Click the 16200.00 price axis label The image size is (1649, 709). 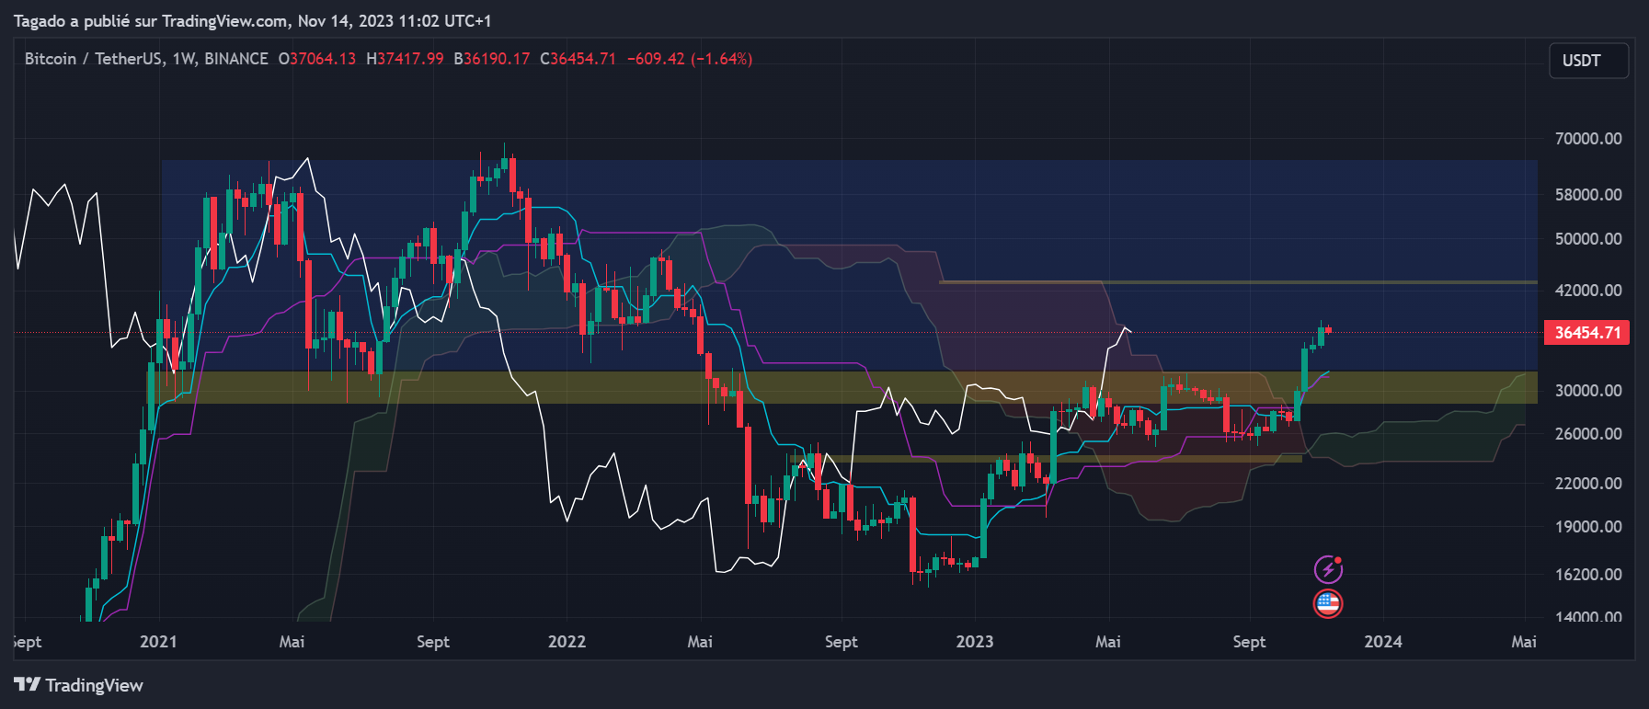1588,575
